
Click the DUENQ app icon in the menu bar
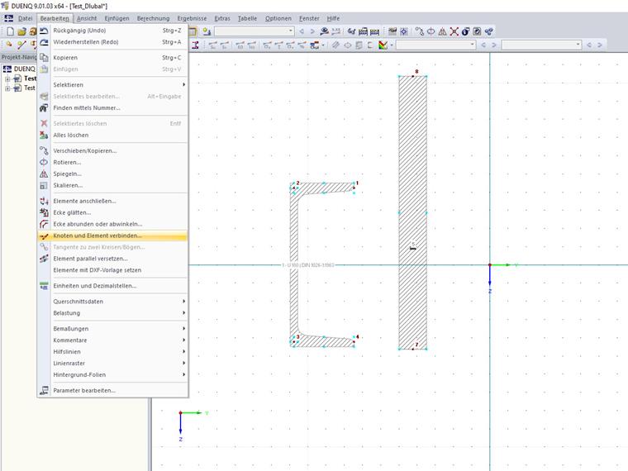click(8, 18)
